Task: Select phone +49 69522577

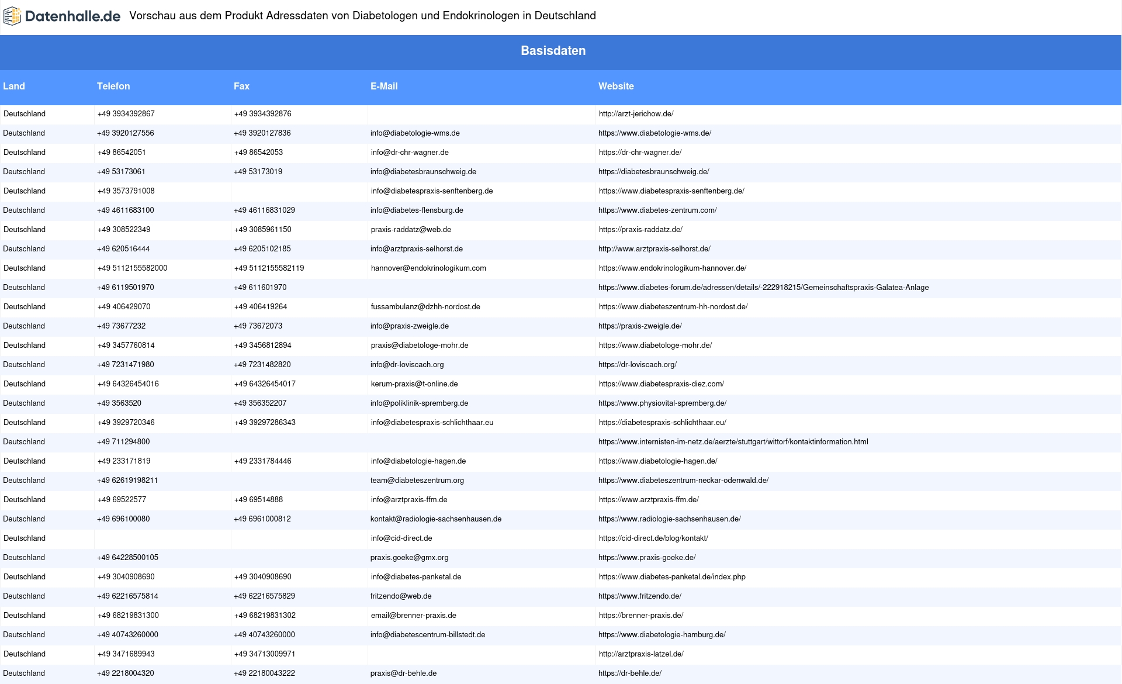Action: click(122, 500)
